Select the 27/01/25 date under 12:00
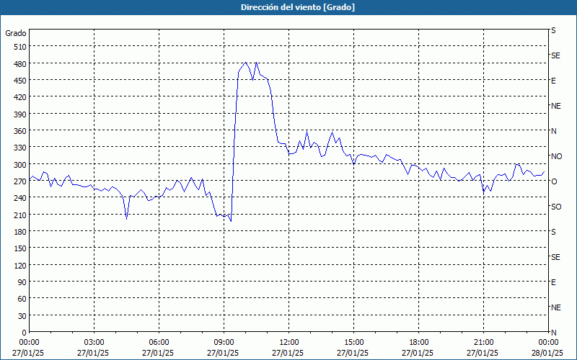577x360 pixels. tap(288, 353)
